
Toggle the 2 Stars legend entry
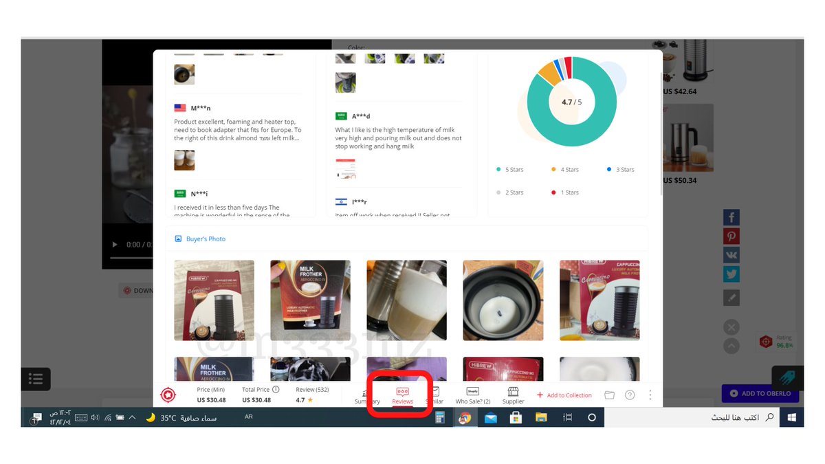pos(510,192)
